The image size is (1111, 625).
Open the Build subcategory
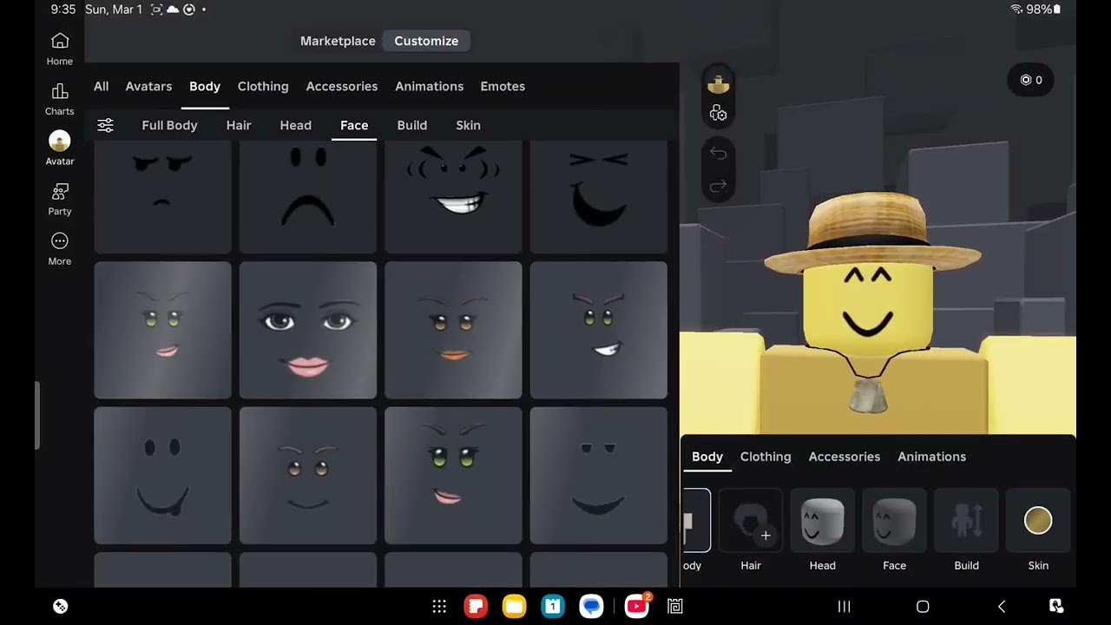412,125
